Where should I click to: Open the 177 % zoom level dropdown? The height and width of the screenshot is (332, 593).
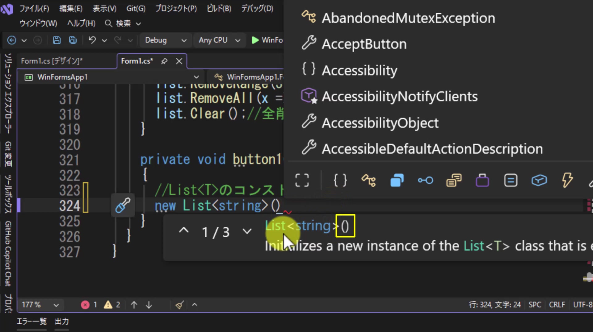40,305
